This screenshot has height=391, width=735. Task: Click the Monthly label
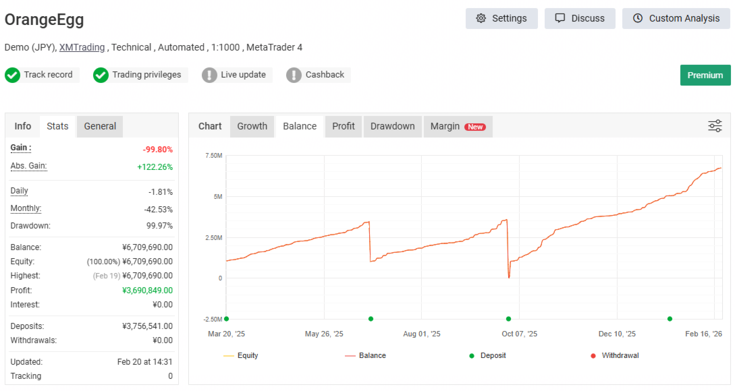pyautogui.click(x=26, y=208)
